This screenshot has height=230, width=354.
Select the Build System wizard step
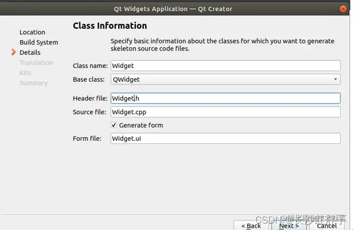tap(39, 42)
